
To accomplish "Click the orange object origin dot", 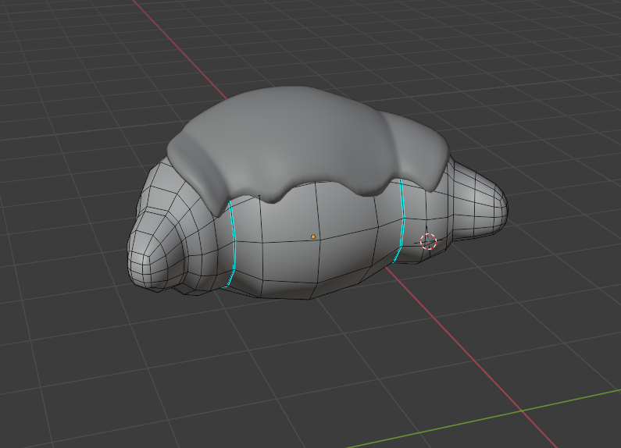I will pyautogui.click(x=313, y=236).
